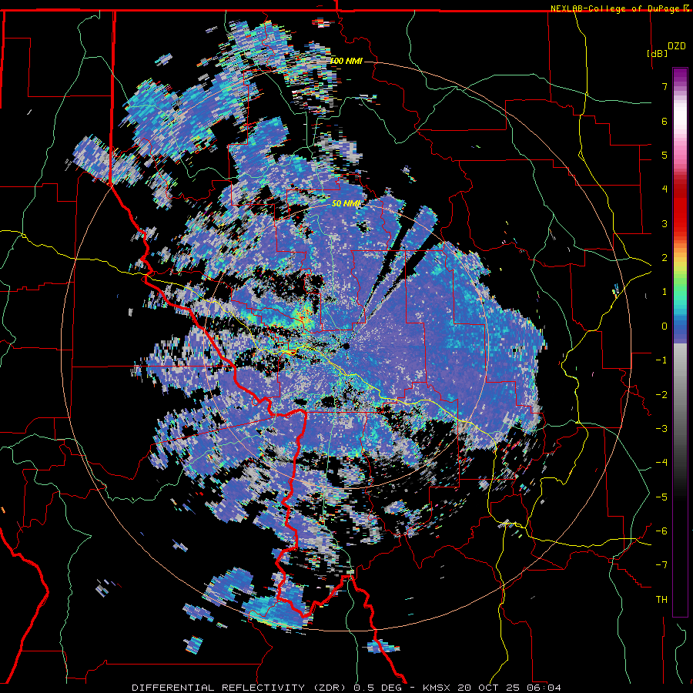Screen dimensions: 693x693
Task: Click the NEXLAB-College of DuPage credit text
Action: 614,8
